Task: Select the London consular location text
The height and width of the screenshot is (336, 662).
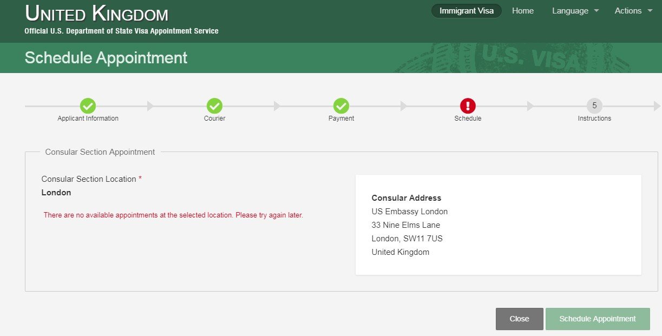Action: click(x=56, y=193)
